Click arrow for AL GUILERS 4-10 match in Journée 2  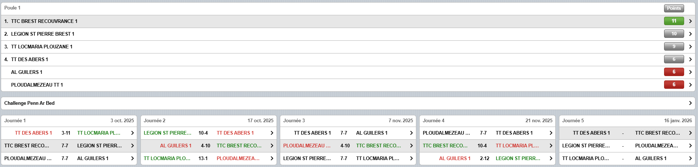coord(272,146)
